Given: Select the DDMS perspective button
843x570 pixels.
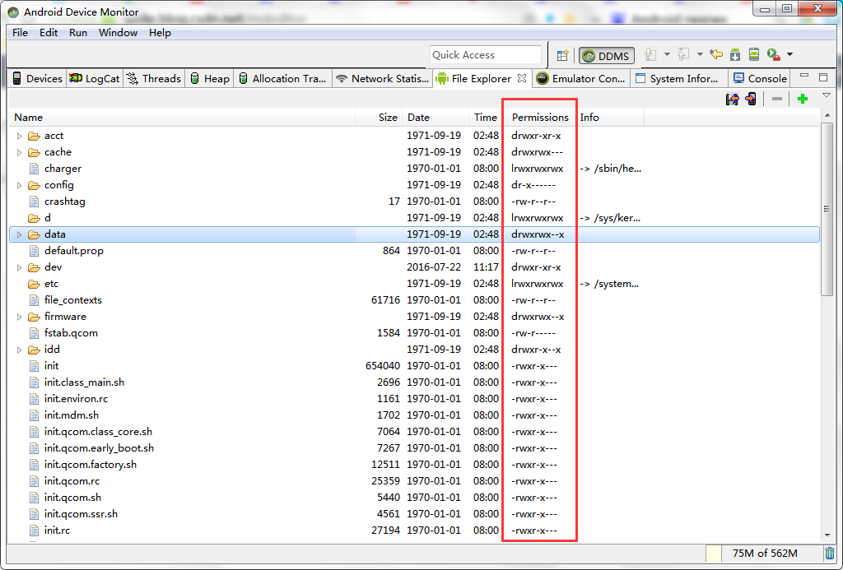Looking at the screenshot, I should (607, 55).
